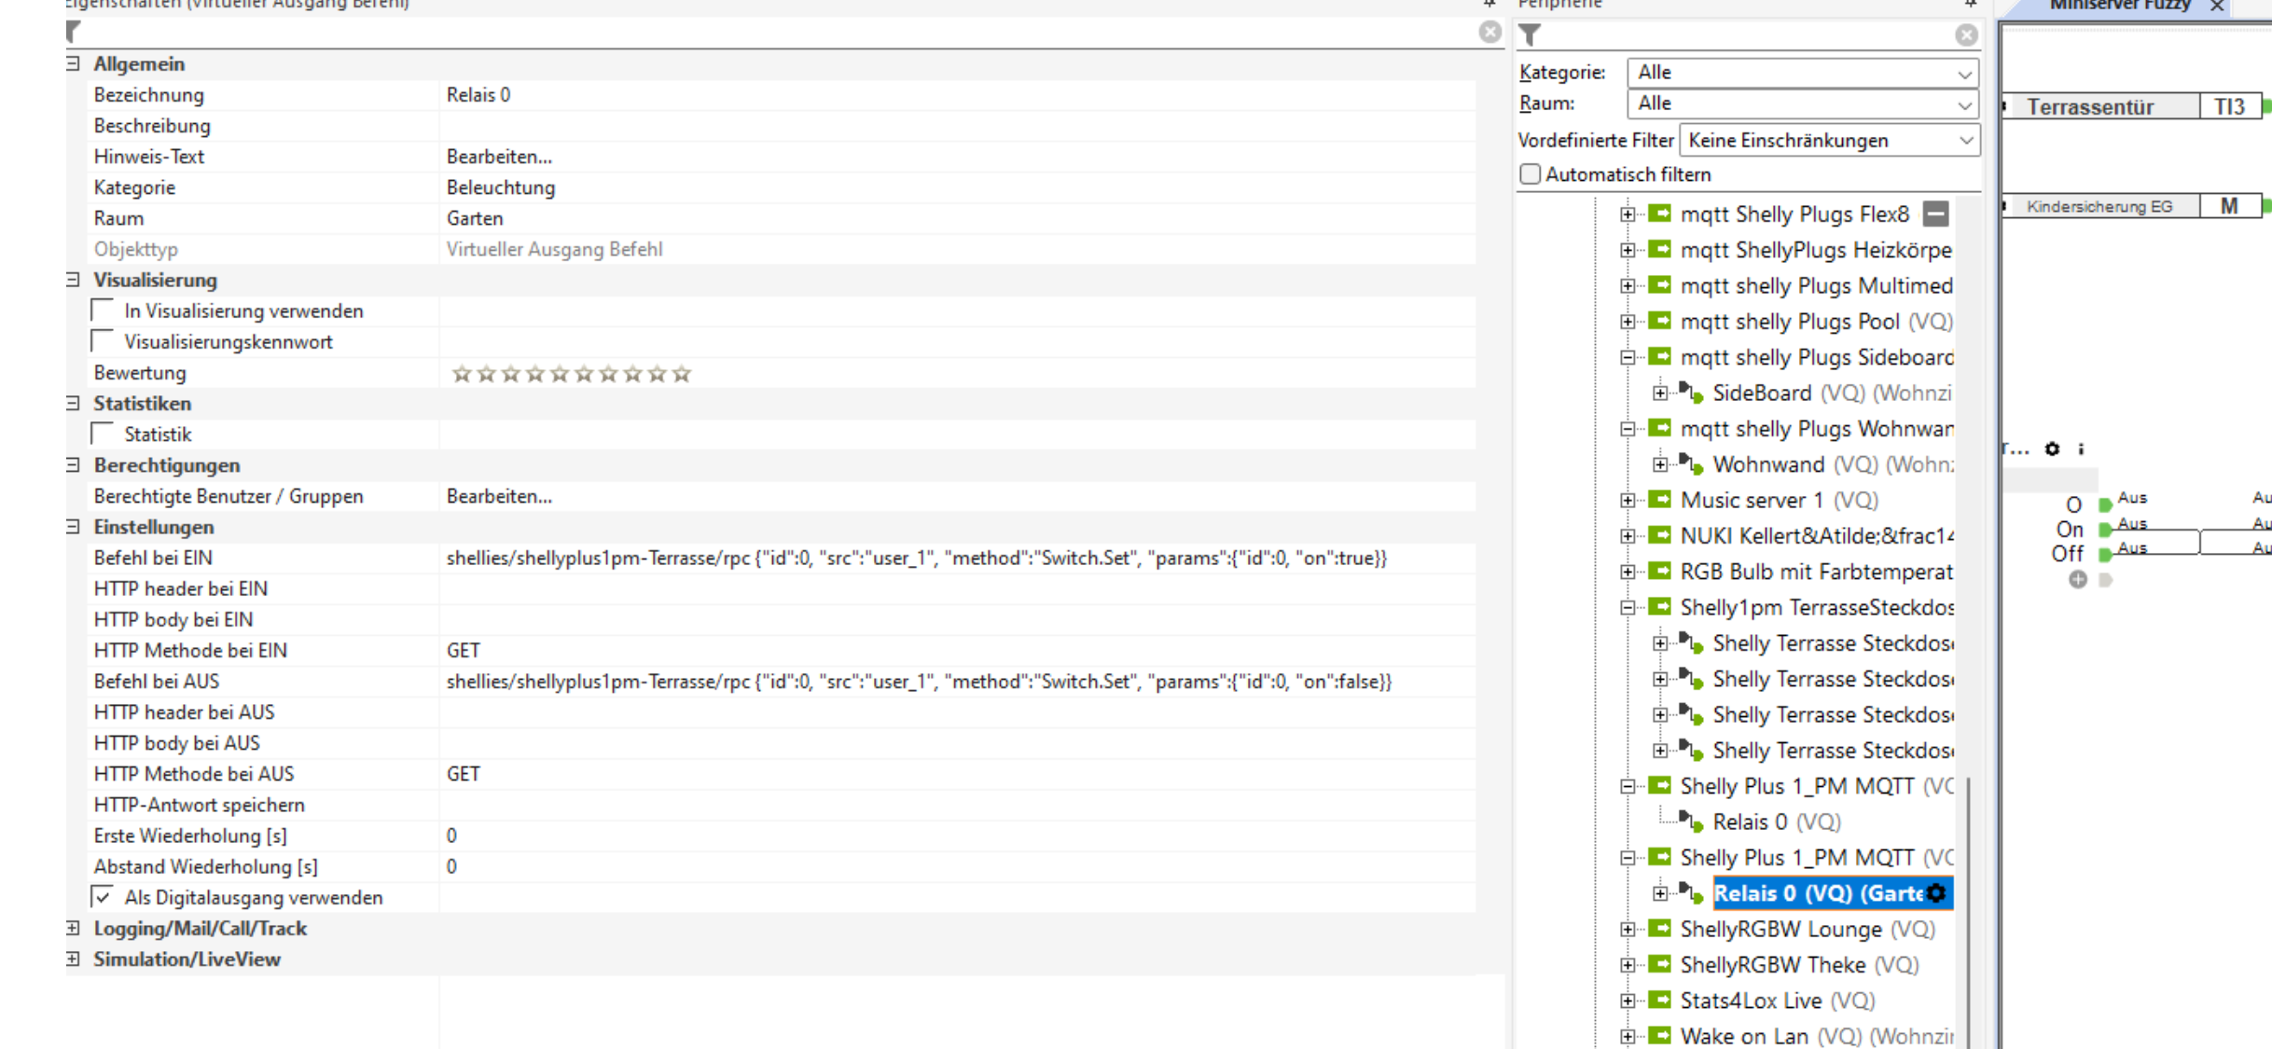Uncheck Als Digitalausgang verwenden
This screenshot has width=2272, height=1049.
pyautogui.click(x=103, y=897)
